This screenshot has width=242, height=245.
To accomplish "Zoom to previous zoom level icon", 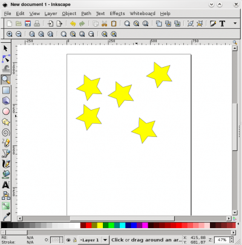I will 104,34.
